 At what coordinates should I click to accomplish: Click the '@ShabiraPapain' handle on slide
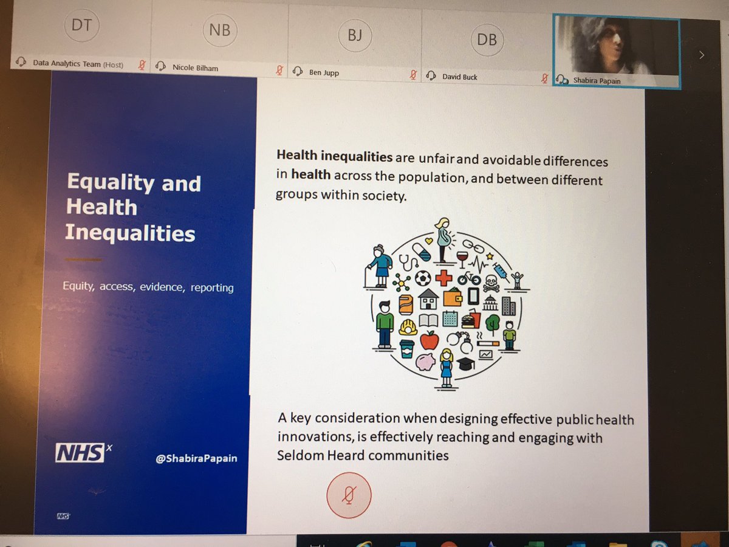196,458
